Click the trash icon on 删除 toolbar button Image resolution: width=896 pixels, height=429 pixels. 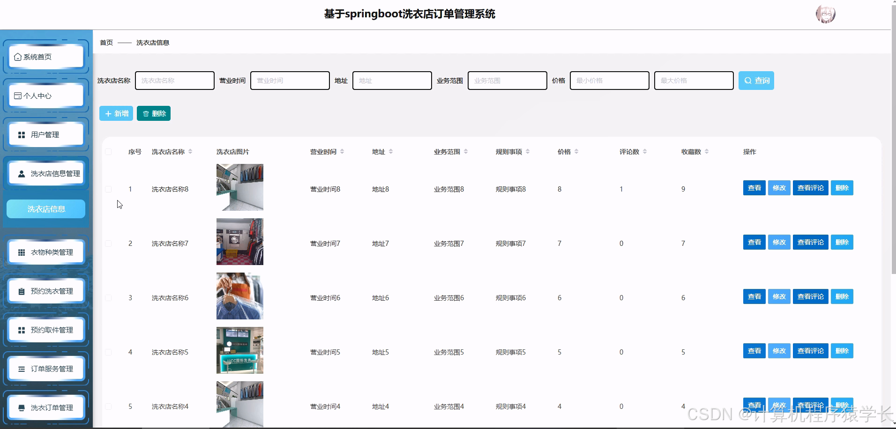point(146,114)
